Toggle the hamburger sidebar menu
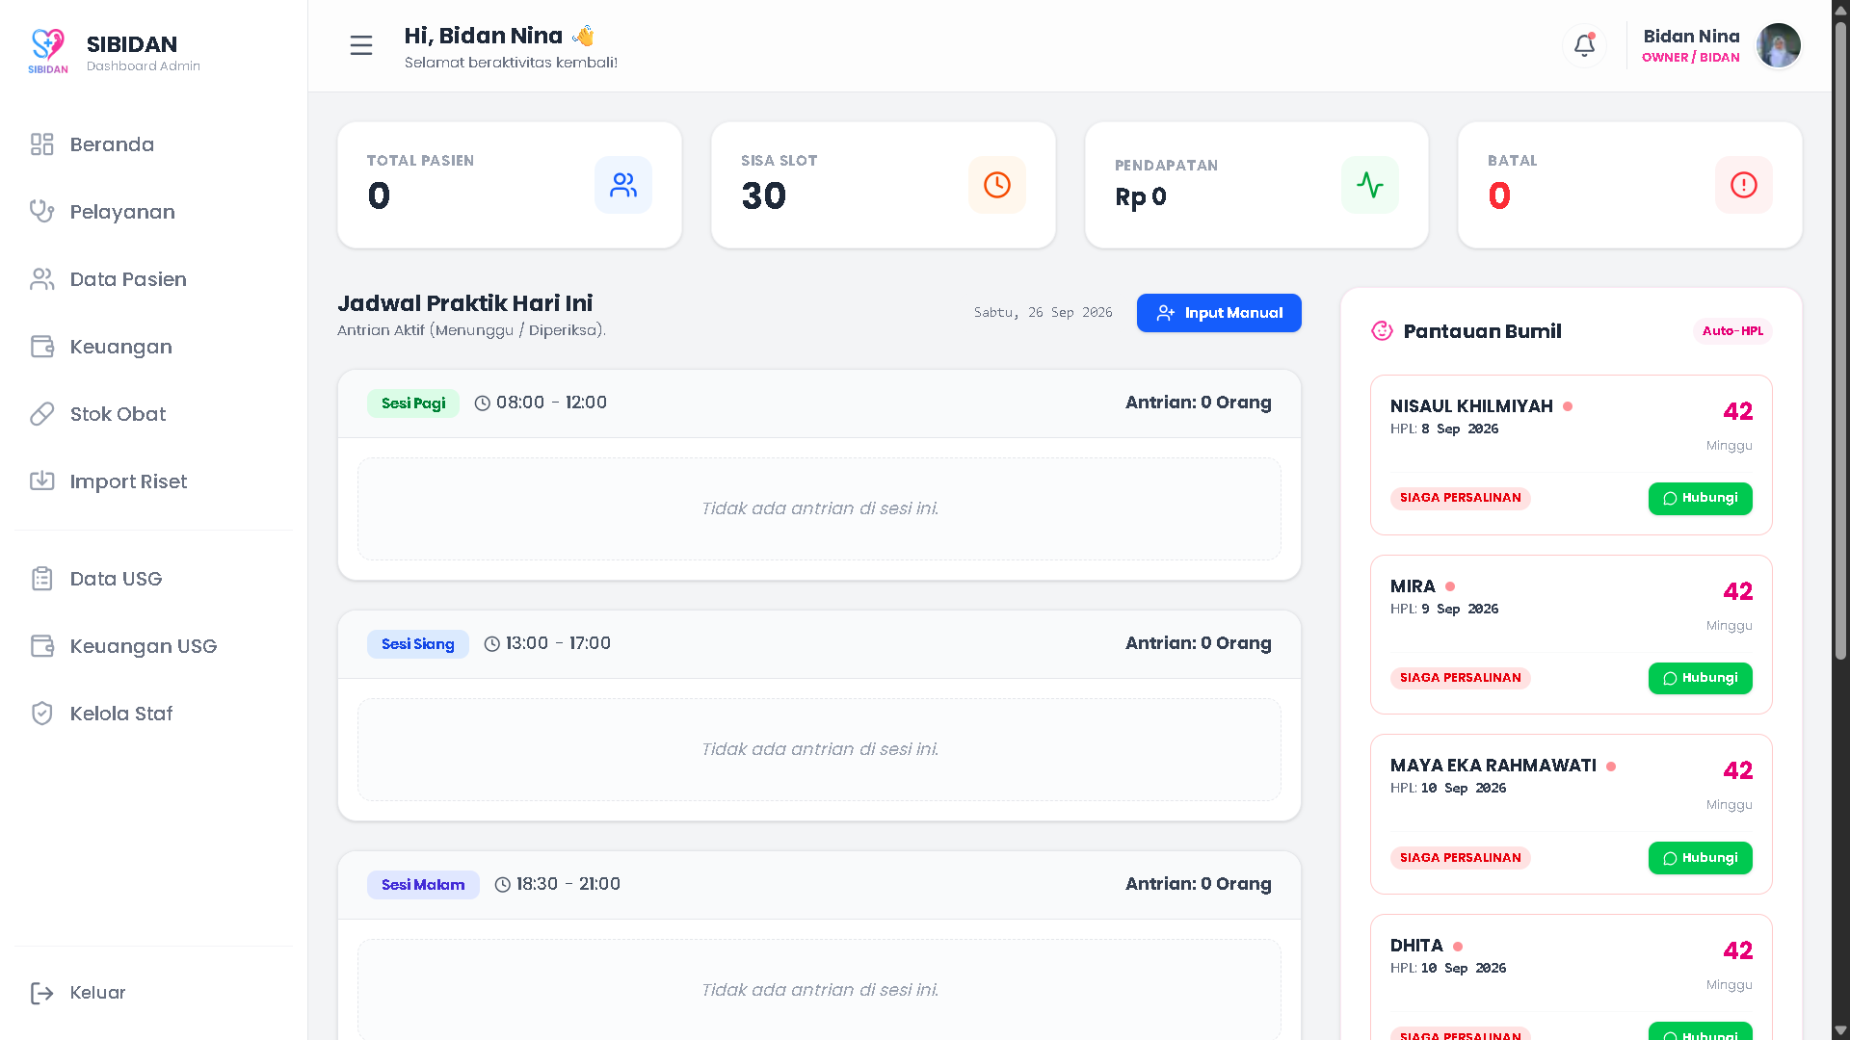This screenshot has height=1040, width=1850. (361, 45)
